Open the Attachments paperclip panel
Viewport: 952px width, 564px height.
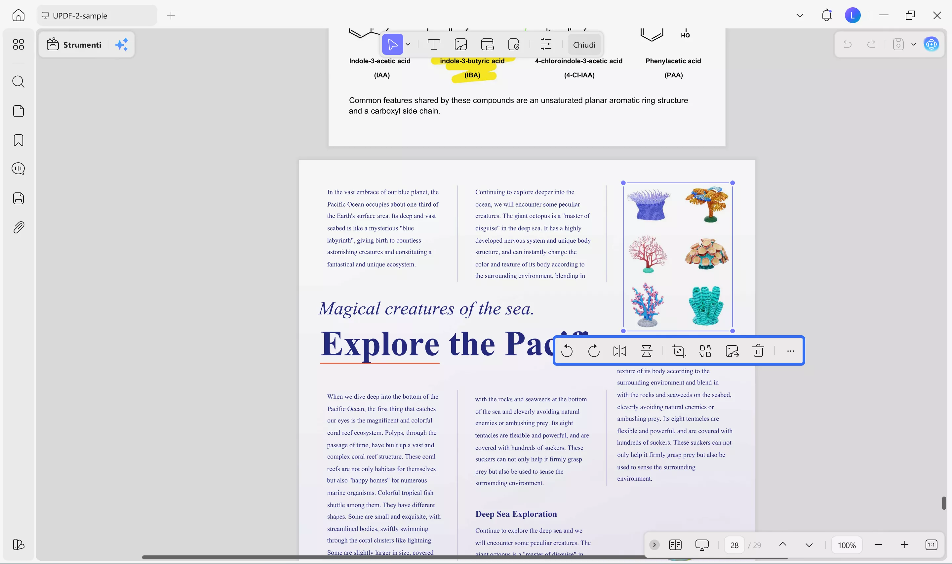pos(19,227)
